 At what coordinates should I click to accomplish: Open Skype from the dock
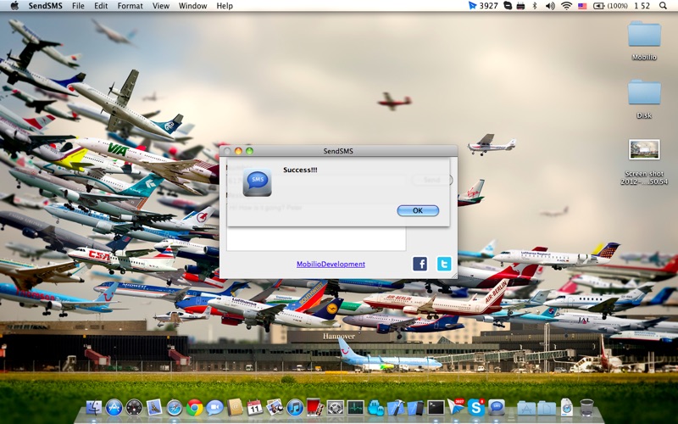tap(476, 408)
